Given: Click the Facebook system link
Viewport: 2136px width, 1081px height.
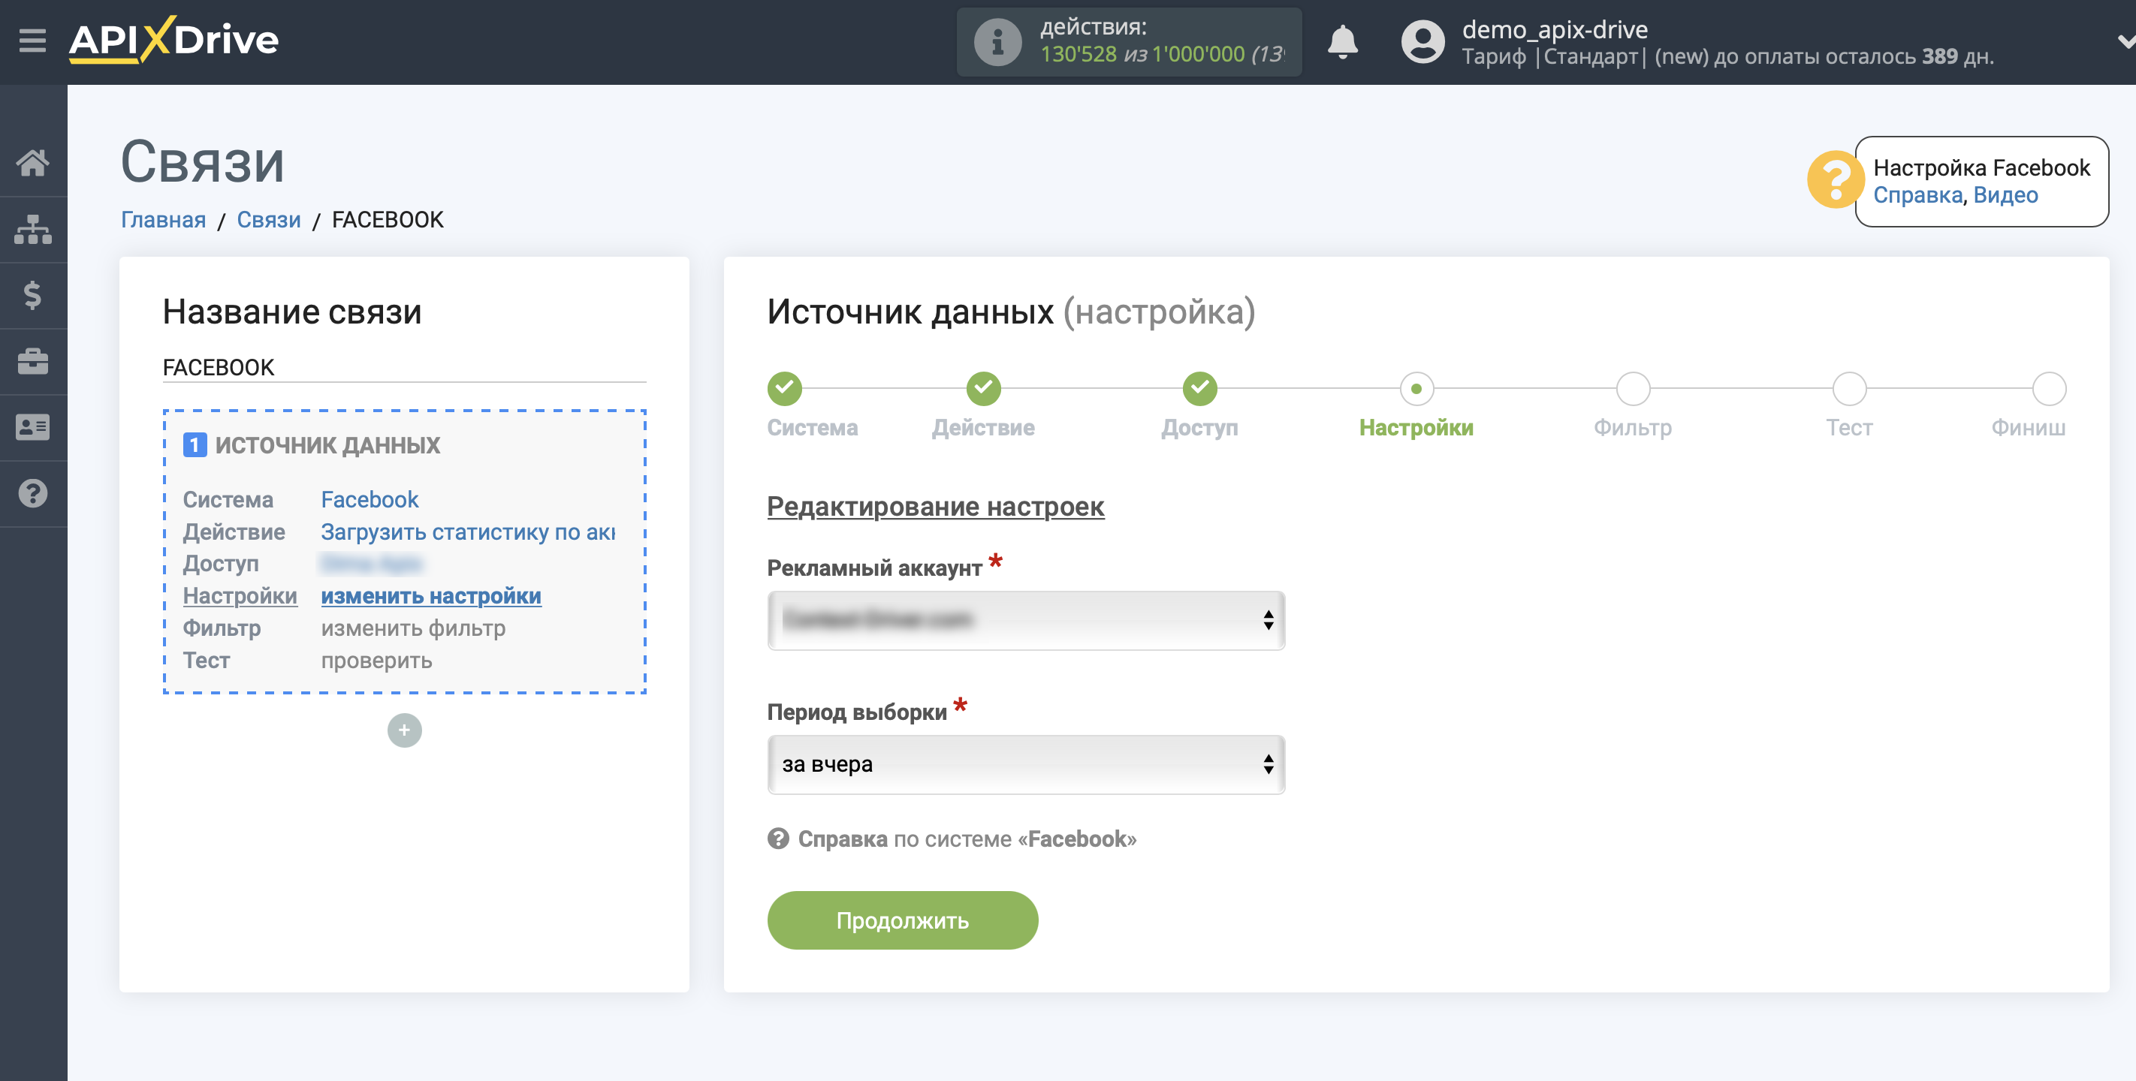Looking at the screenshot, I should (370, 499).
